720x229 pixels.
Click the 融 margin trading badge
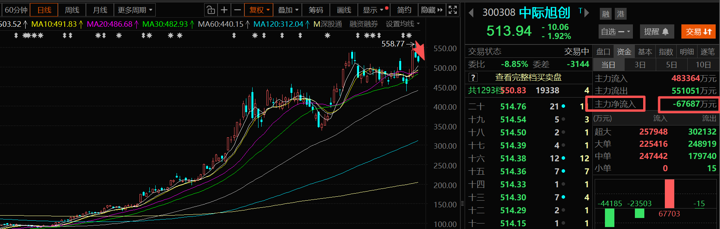pos(606,14)
